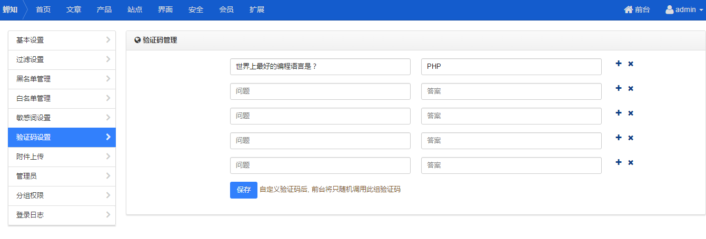Image resolution: width=706 pixels, height=239 pixels.
Task: Select the 扩展 menu in the navbar
Action: point(257,9)
